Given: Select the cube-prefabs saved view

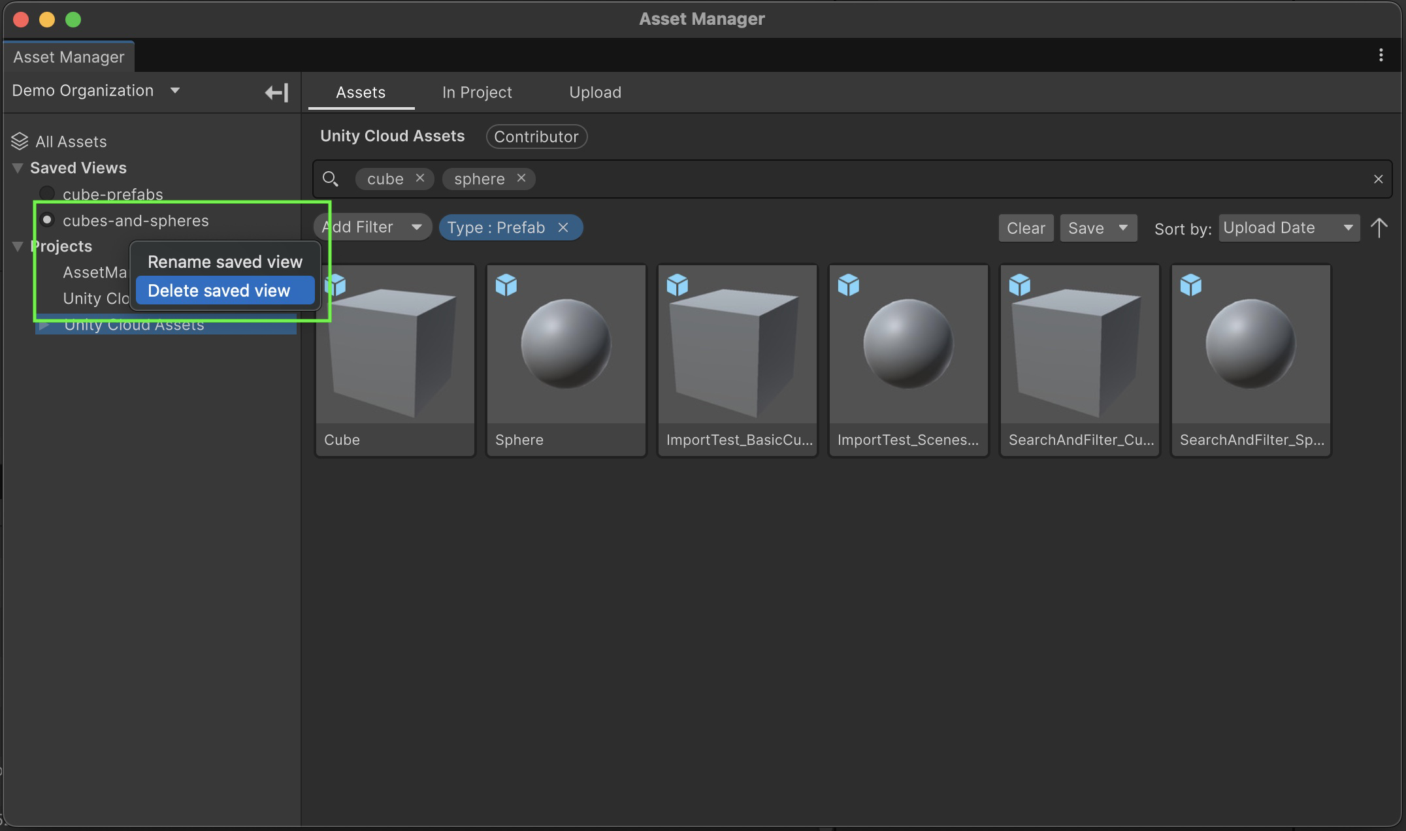Looking at the screenshot, I should 112,194.
